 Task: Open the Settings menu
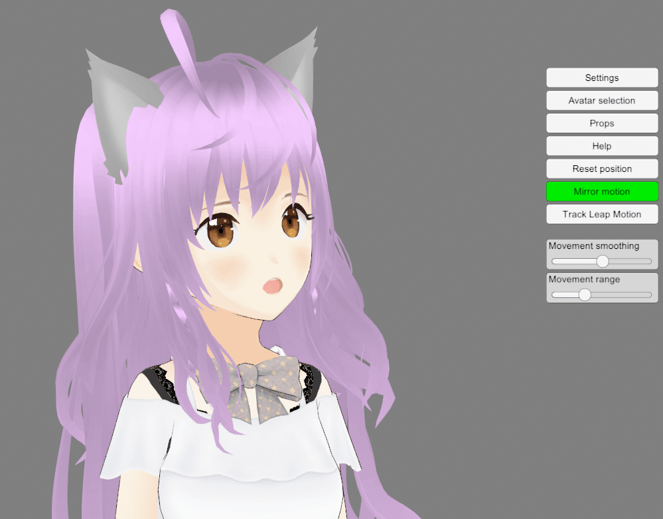[x=602, y=78]
